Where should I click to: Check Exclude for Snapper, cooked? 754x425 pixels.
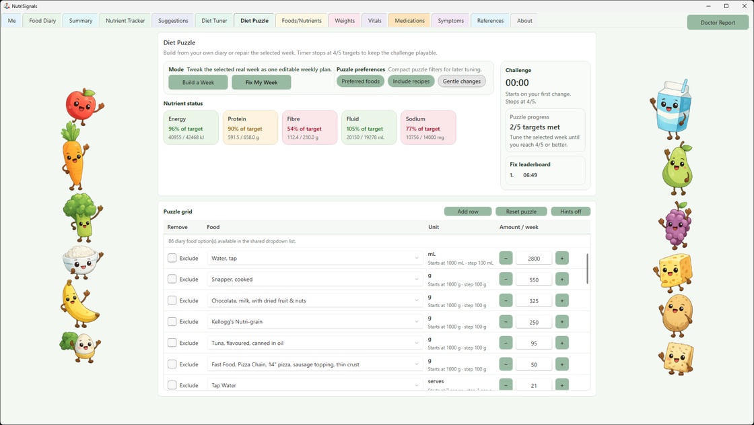(x=172, y=279)
